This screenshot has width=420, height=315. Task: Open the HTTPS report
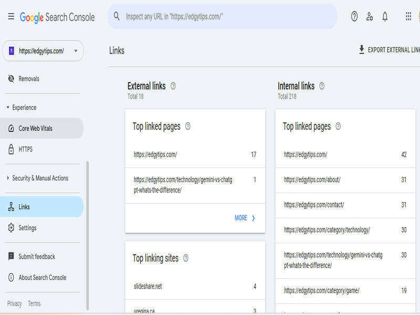point(41,149)
